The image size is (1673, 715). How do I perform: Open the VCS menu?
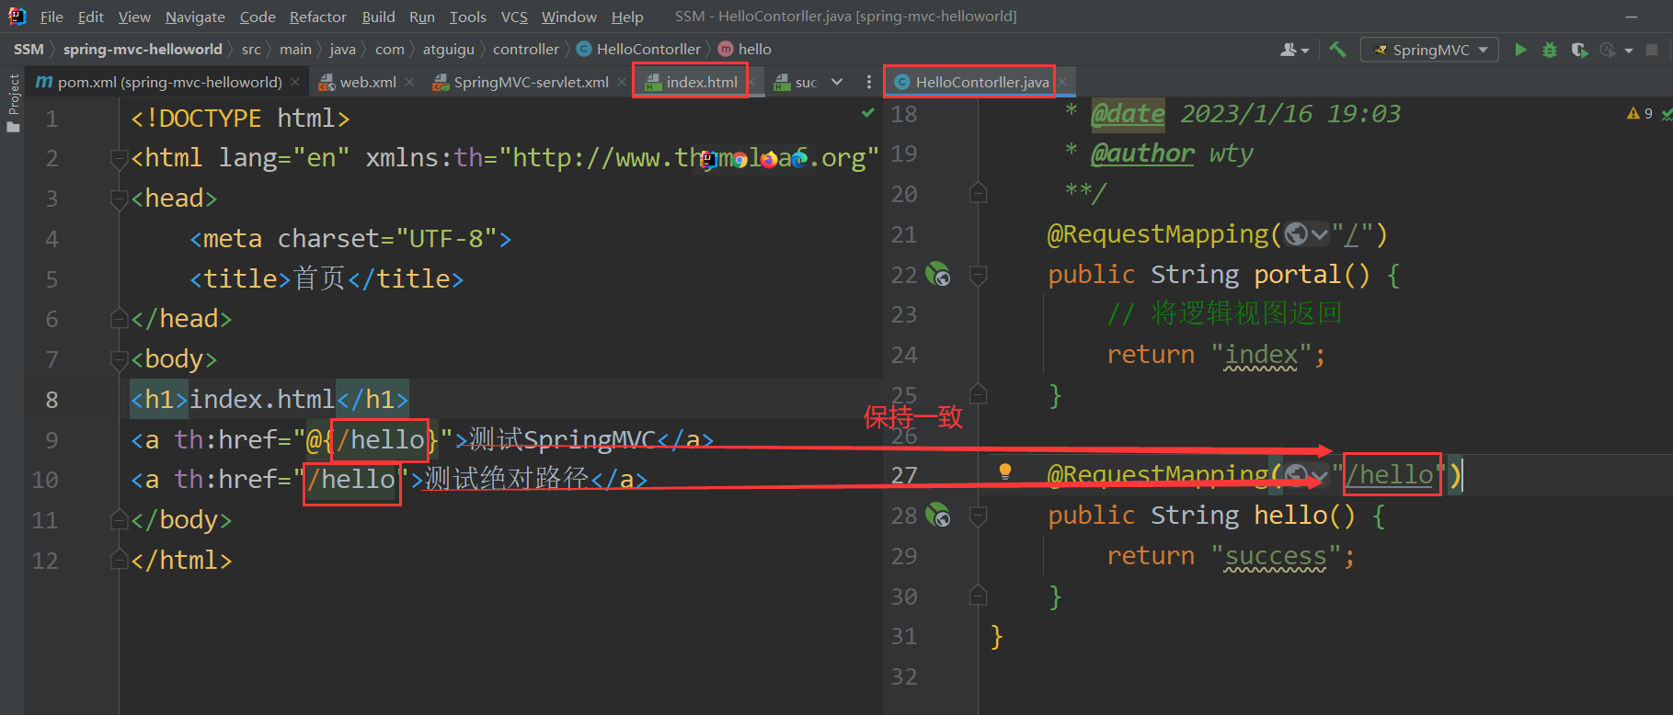pyautogui.click(x=514, y=17)
